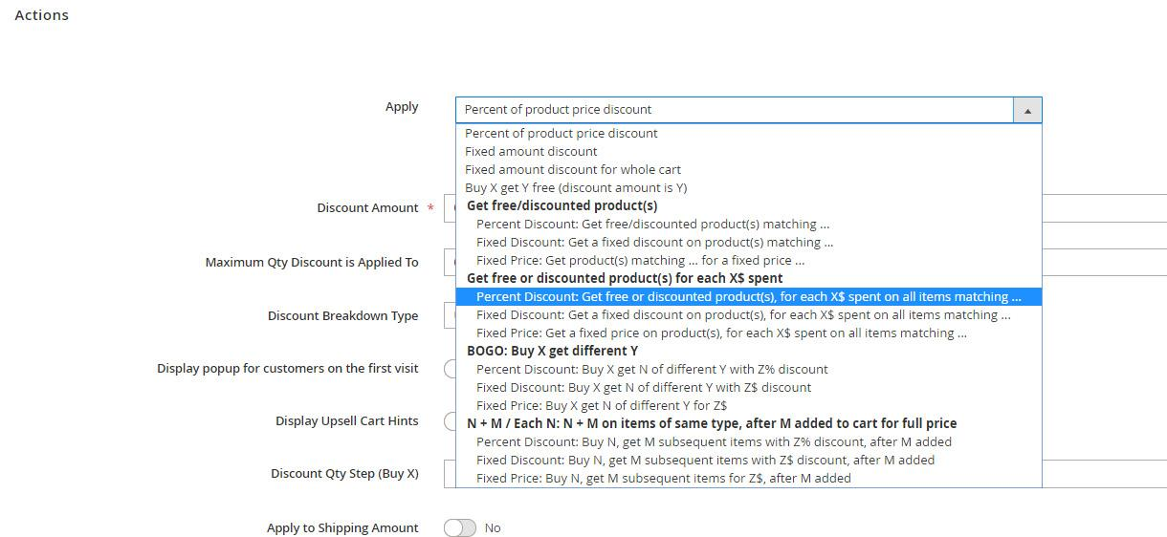
Task: Click the Actions section heading
Action: 42,15
